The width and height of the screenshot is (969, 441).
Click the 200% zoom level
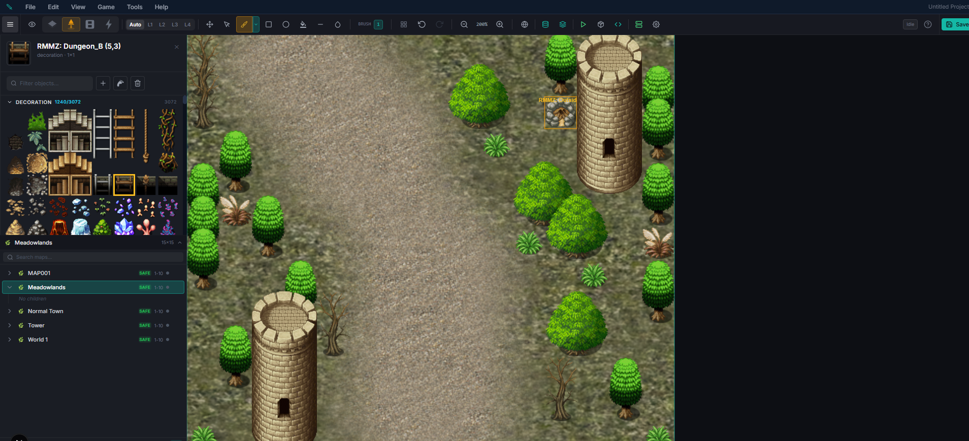482,24
